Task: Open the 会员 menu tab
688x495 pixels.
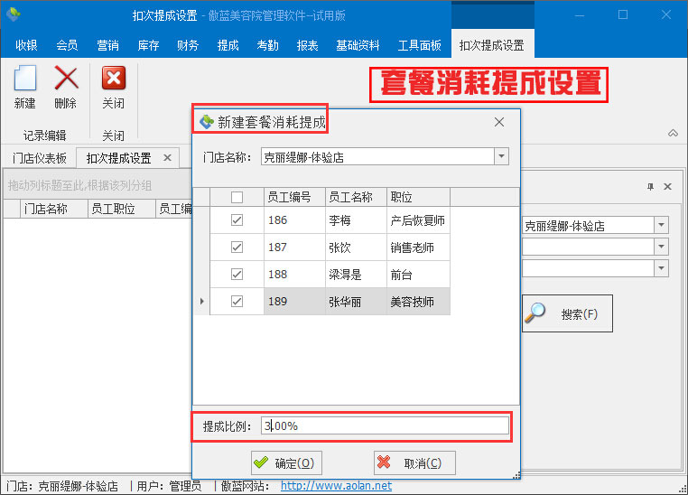Action: click(67, 45)
